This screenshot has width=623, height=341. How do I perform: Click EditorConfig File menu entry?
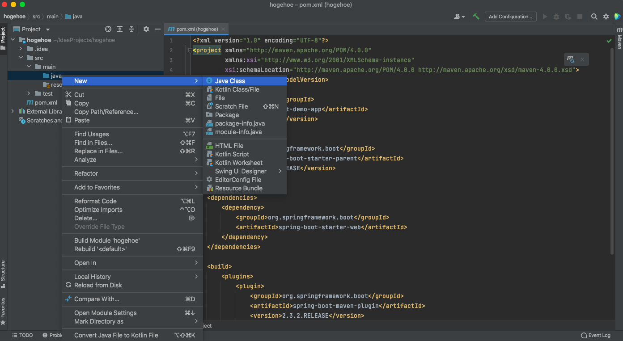(x=245, y=180)
